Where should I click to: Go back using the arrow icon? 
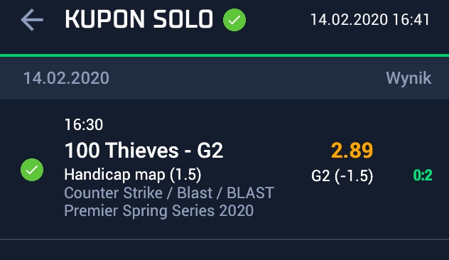tap(32, 20)
